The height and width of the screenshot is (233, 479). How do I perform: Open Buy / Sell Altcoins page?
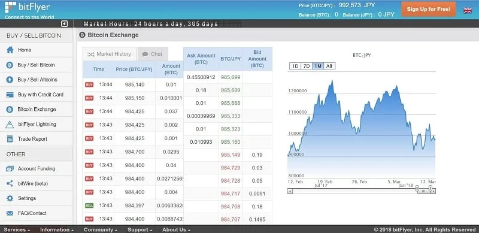click(37, 80)
